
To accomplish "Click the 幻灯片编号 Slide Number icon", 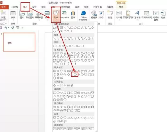I will pos(156,13).
